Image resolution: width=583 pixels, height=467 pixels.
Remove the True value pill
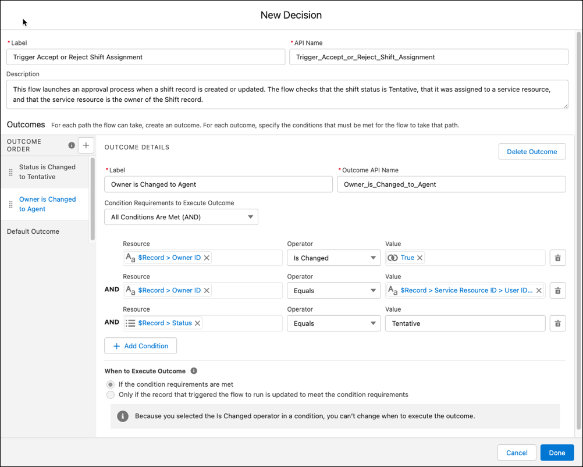[420, 258]
